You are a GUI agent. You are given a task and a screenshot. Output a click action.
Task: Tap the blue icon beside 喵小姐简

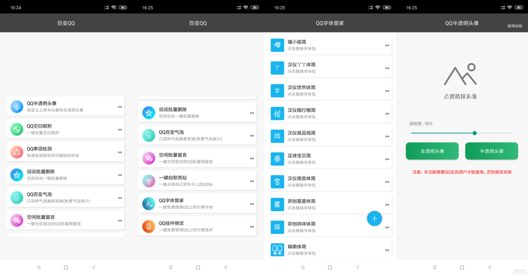[277, 45]
